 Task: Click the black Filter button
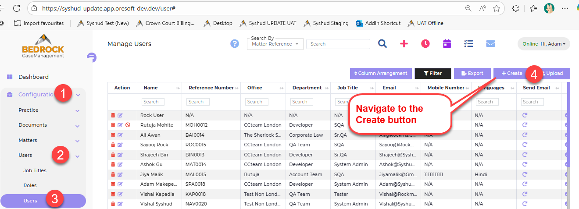point(432,73)
